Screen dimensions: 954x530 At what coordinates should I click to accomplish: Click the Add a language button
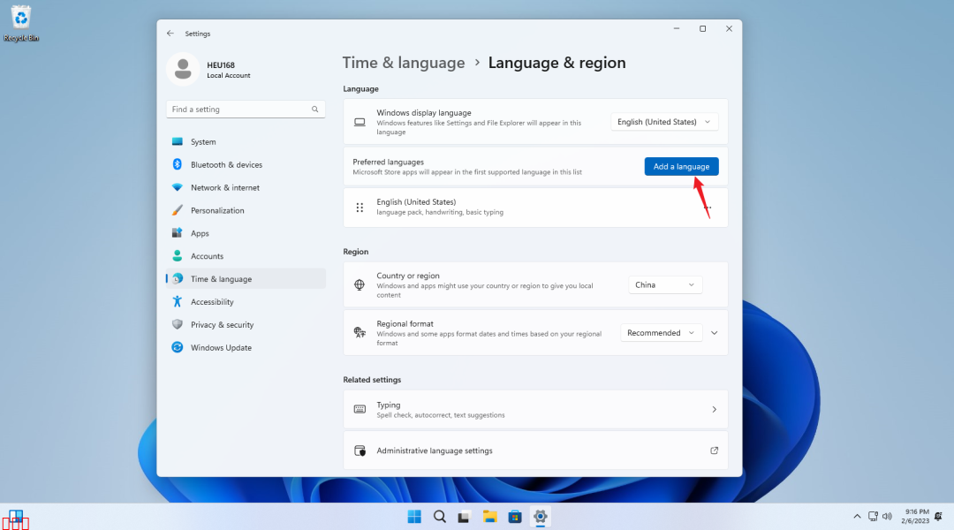tap(681, 166)
